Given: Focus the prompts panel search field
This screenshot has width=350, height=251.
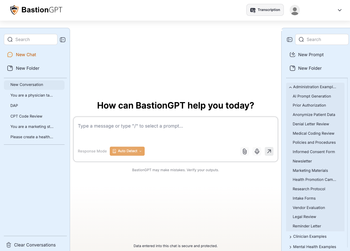Looking at the screenshot, I should pyautogui.click(x=322, y=39).
